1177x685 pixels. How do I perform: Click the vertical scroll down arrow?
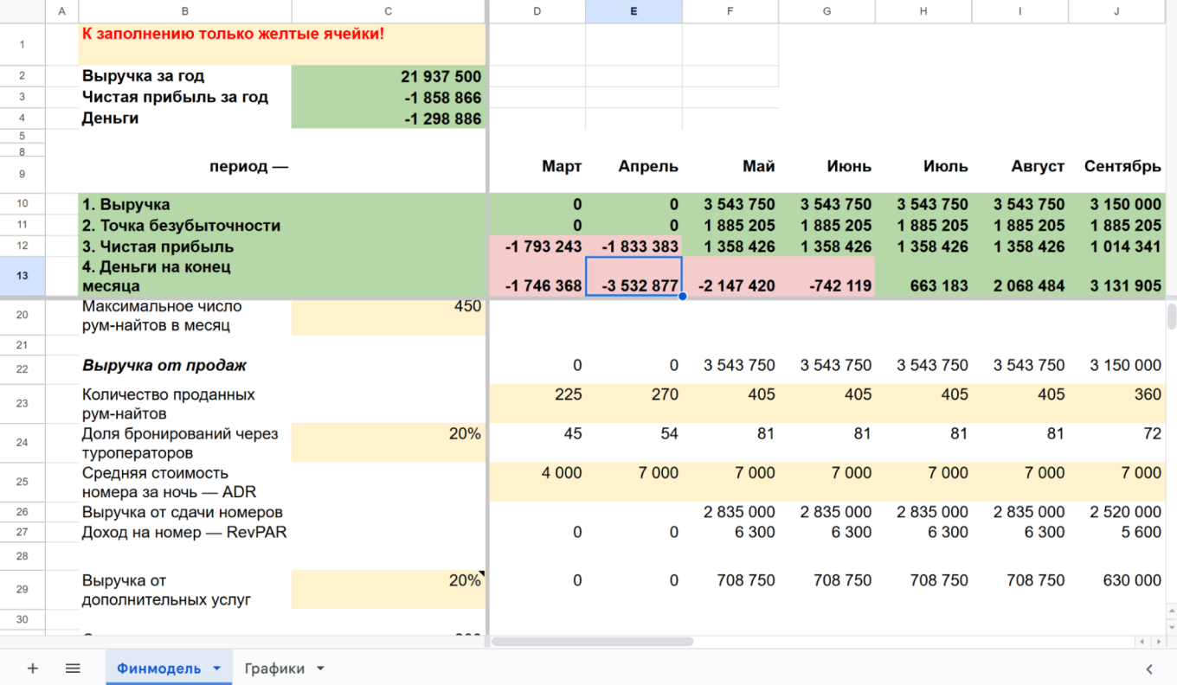[x=1172, y=627]
